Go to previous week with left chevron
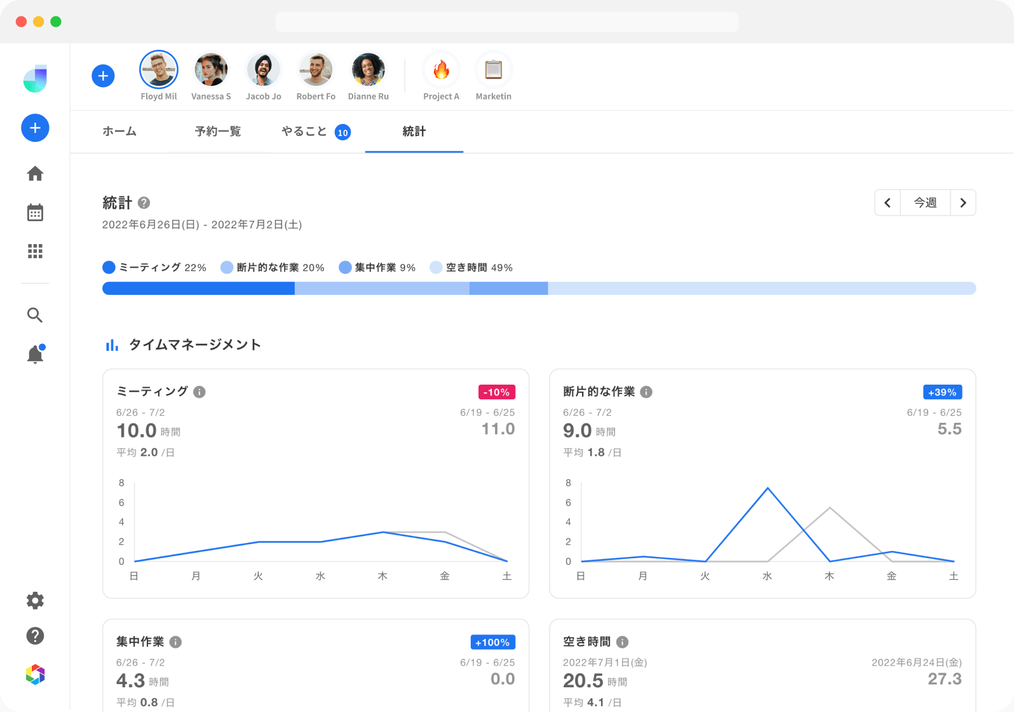The height and width of the screenshot is (712, 1014). (x=888, y=203)
